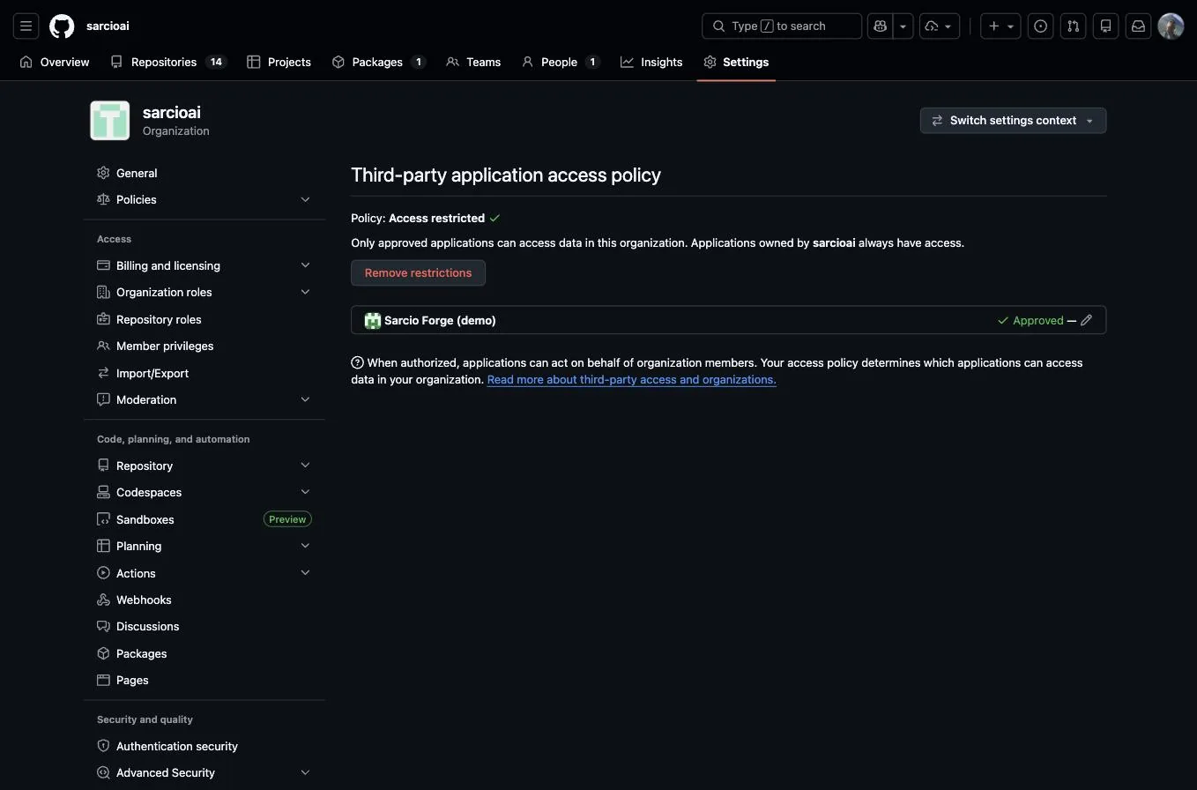The width and height of the screenshot is (1197, 790).
Task: Click the Moderation report icon
Action: [x=103, y=399]
